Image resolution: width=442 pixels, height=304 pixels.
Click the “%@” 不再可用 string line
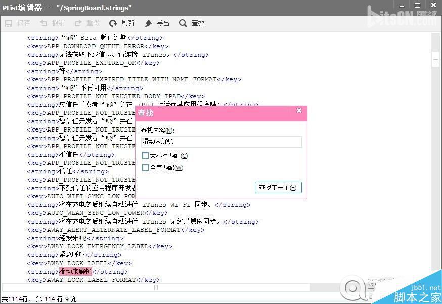[85, 88]
